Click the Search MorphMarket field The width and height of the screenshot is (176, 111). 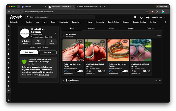[x=60, y=17]
